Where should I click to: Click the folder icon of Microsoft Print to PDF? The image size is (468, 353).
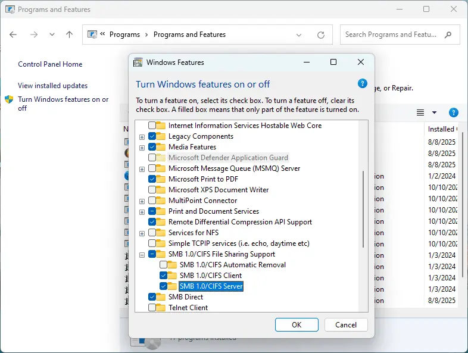(161, 179)
